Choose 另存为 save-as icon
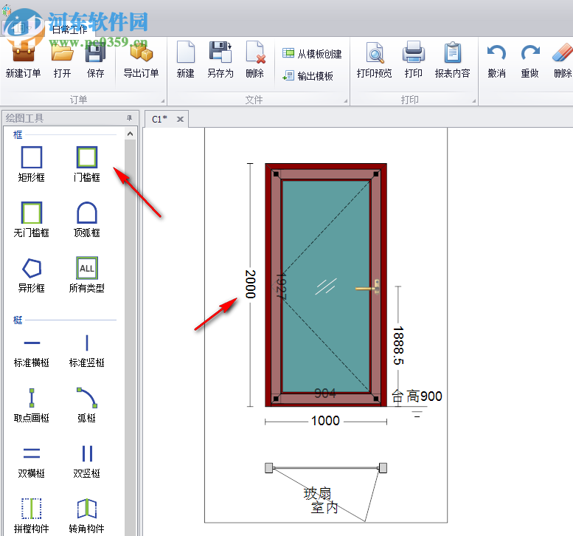The image size is (573, 536). tap(220, 52)
